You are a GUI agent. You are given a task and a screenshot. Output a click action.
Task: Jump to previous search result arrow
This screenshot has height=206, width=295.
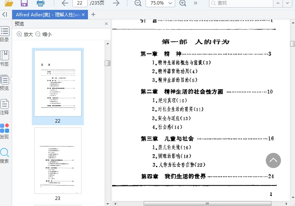click(278, 3)
